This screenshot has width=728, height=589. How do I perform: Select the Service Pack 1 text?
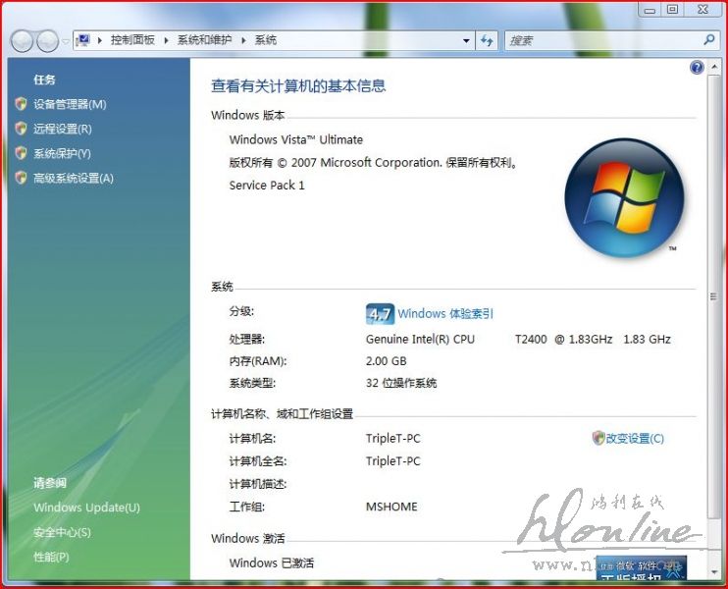point(267,186)
